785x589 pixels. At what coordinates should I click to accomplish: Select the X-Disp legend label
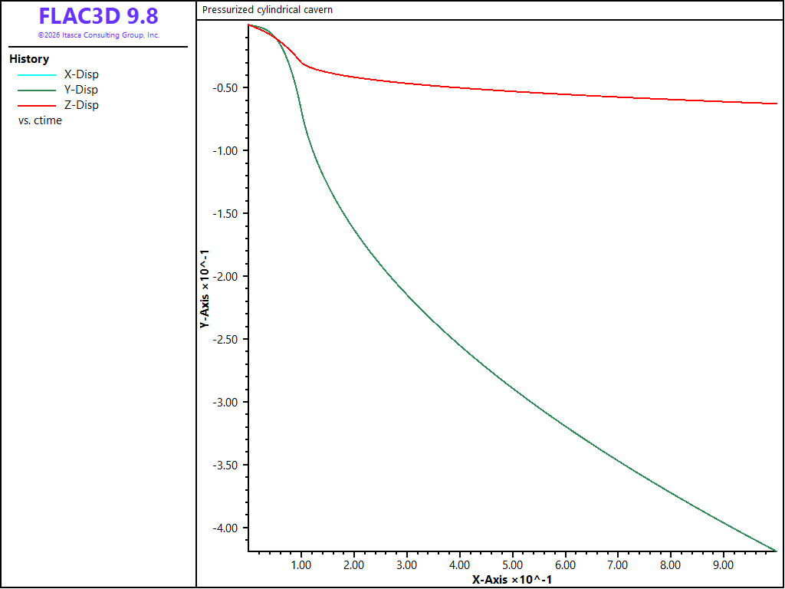(x=81, y=74)
